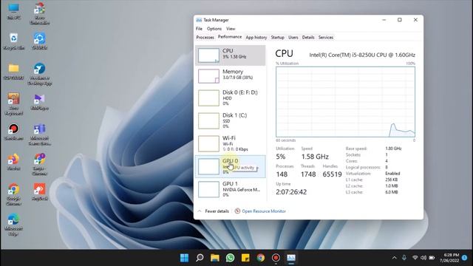Select the yellow folder desktop icon

pyautogui.click(x=13, y=72)
